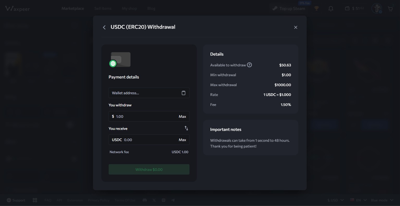Open the Privacy Policy link
400x206 pixels.
click(99, 200)
